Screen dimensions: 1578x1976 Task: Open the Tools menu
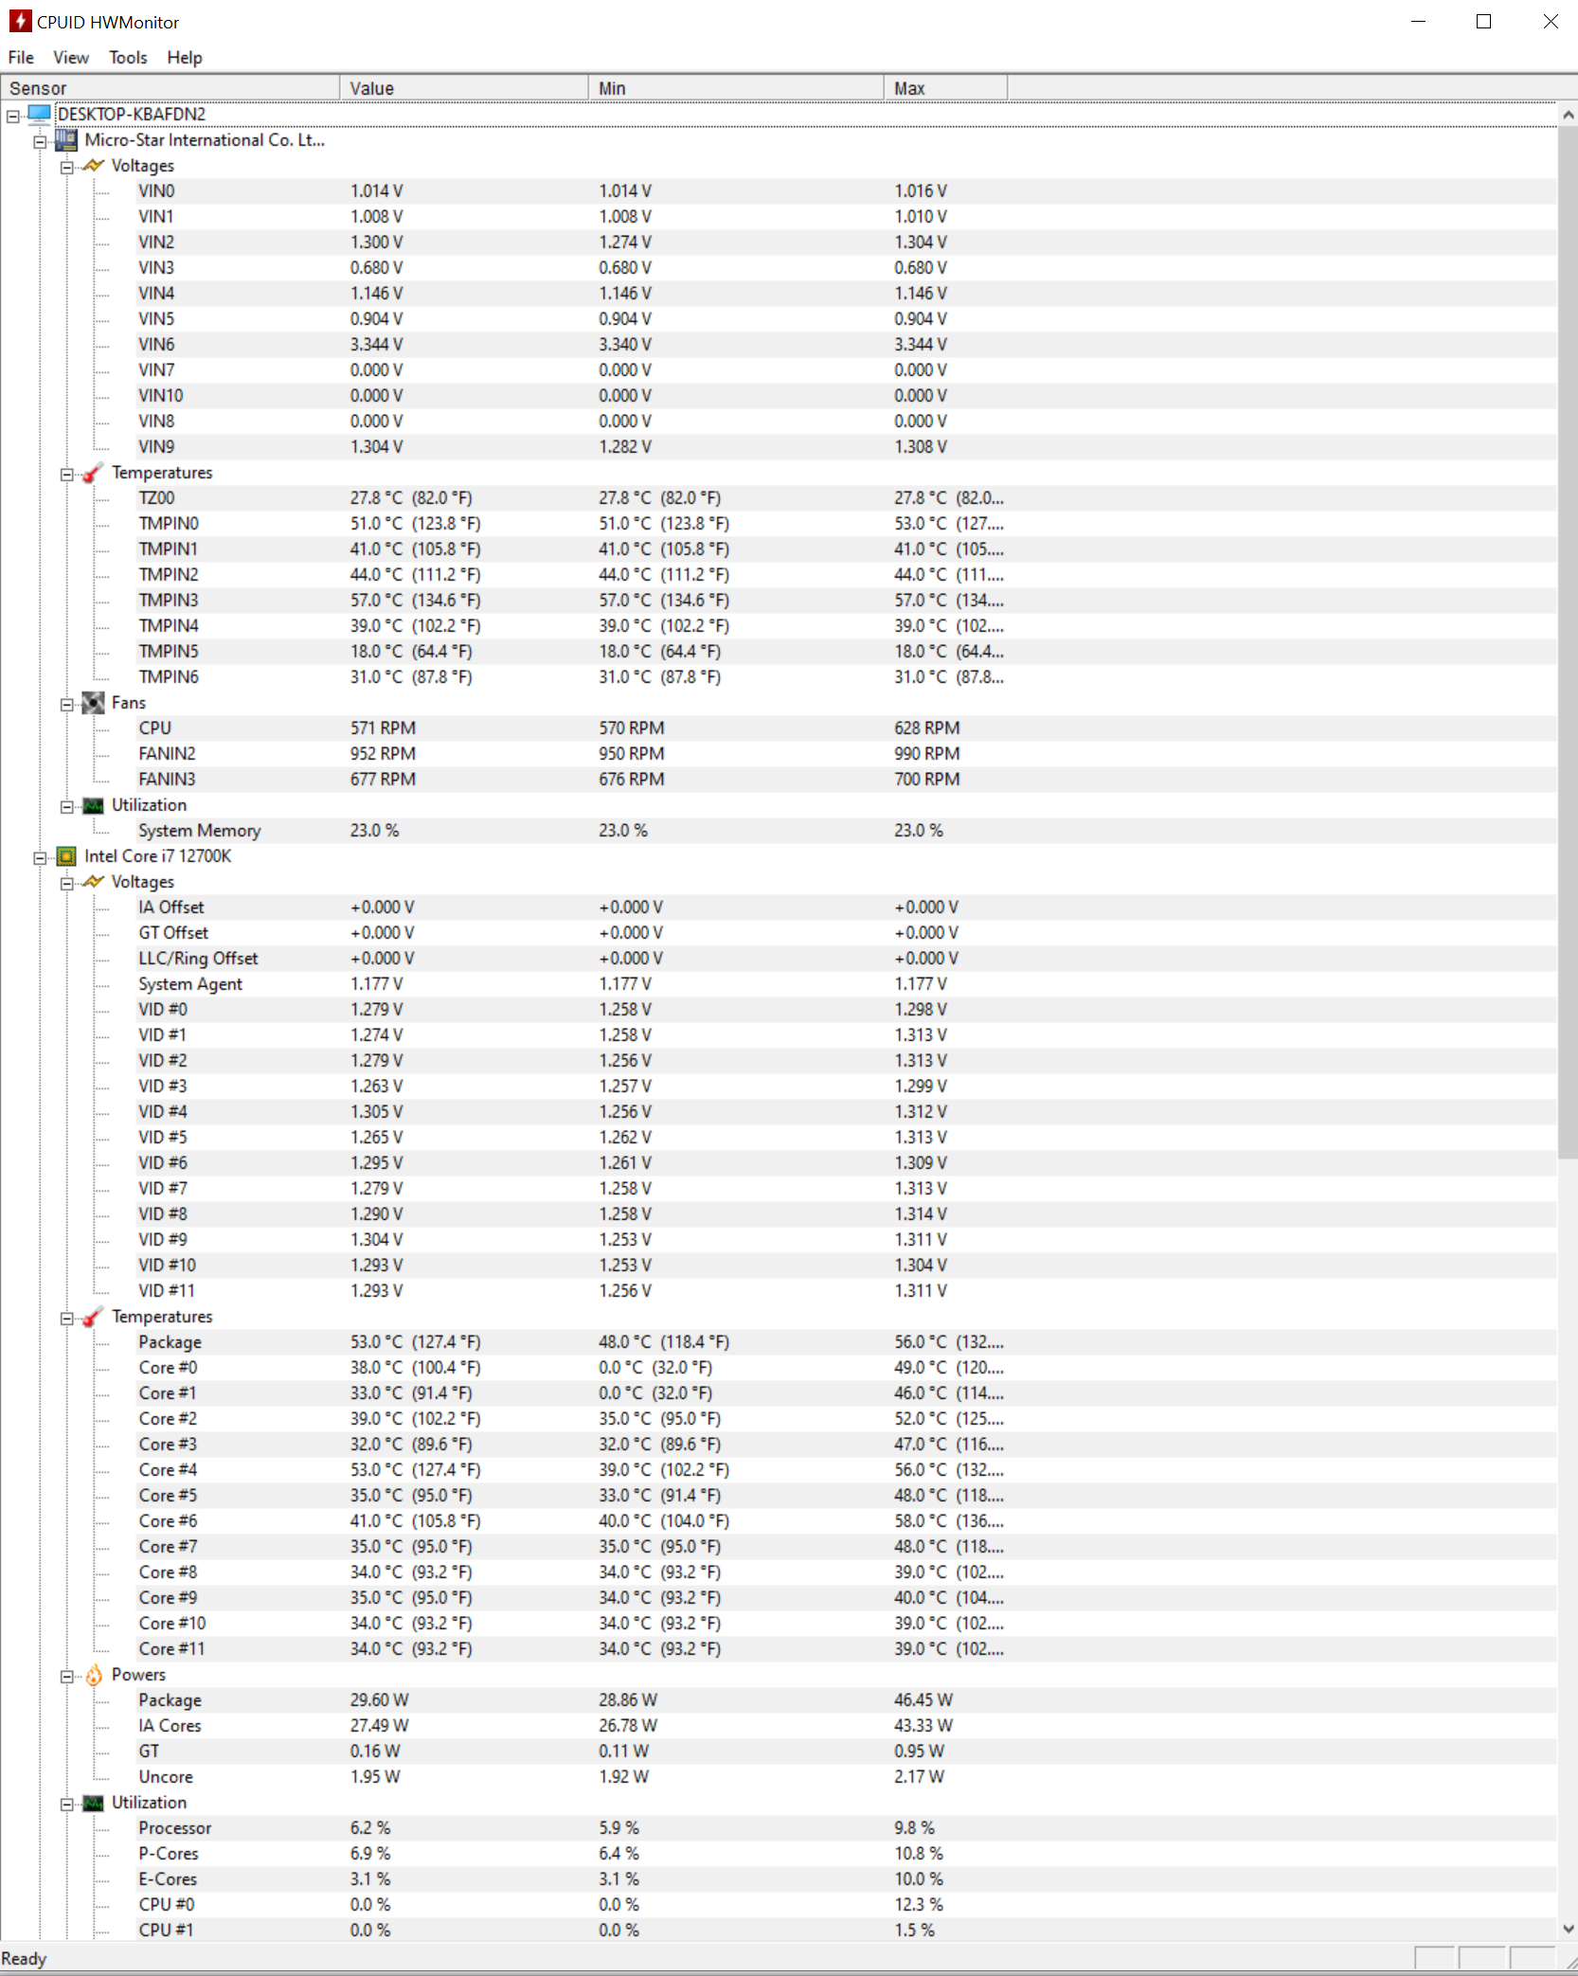[x=128, y=58]
